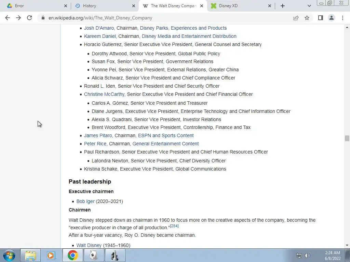
Task: Bookmark this tab with the star icon
Action: 307,18
